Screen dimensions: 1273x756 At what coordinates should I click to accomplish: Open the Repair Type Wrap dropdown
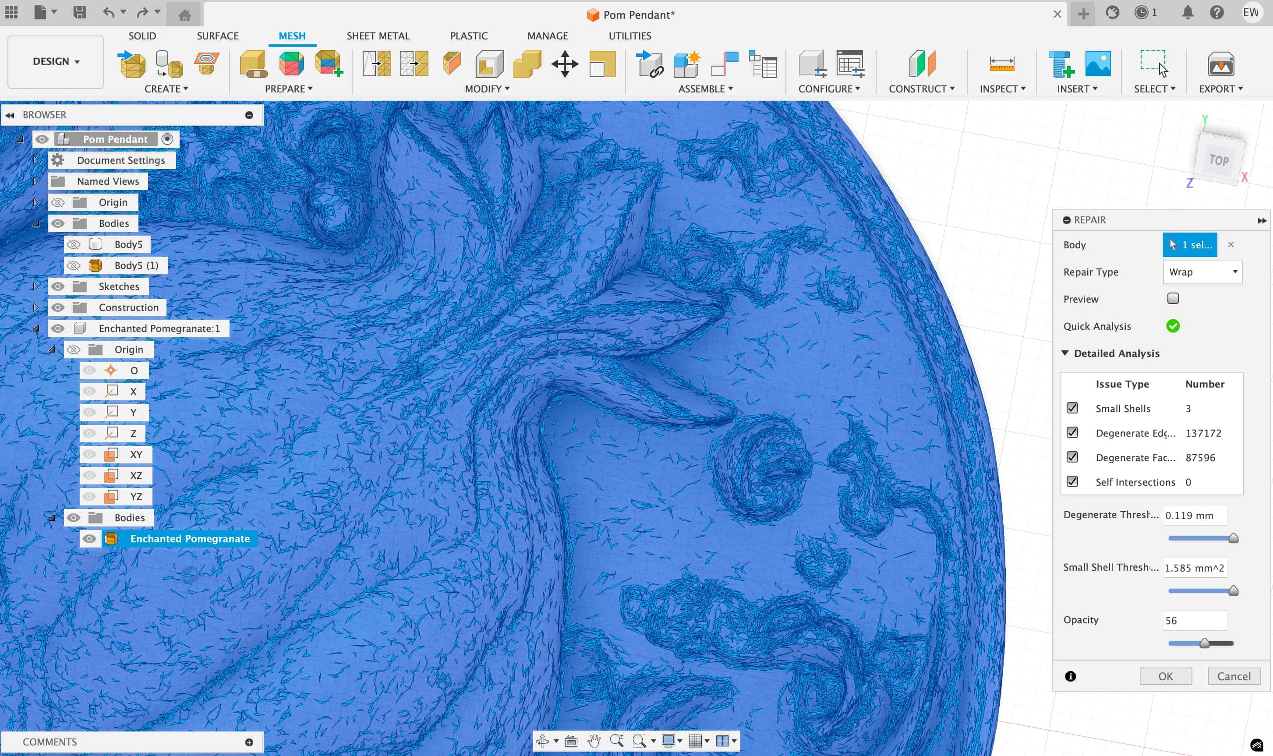pyautogui.click(x=1202, y=272)
